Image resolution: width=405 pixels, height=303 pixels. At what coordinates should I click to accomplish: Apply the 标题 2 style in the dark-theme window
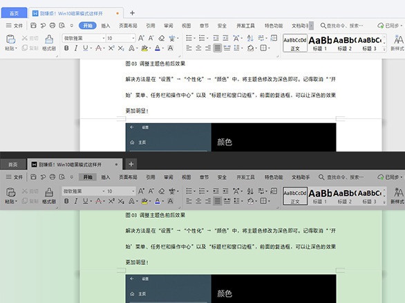tap(345, 196)
